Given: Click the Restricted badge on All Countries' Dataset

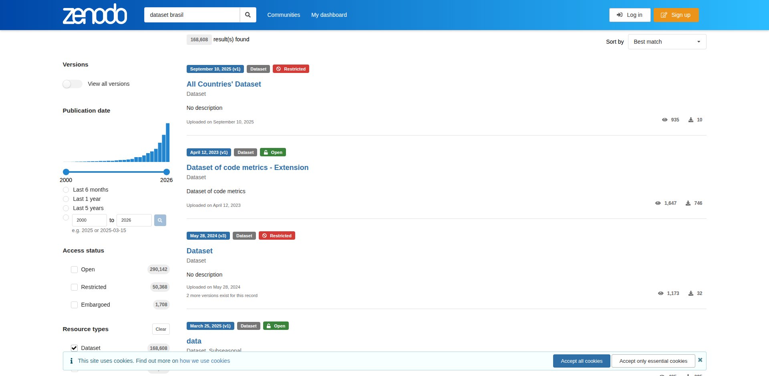Looking at the screenshot, I should [291, 69].
